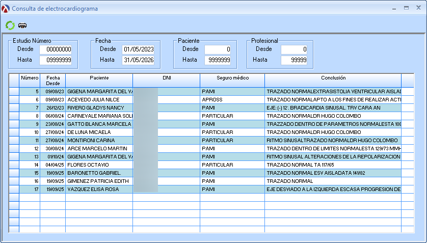
Task: Click study number 10 cell
Action: (x=30, y=132)
